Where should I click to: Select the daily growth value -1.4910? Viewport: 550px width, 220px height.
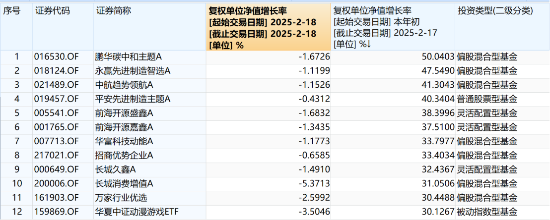(x=314, y=169)
